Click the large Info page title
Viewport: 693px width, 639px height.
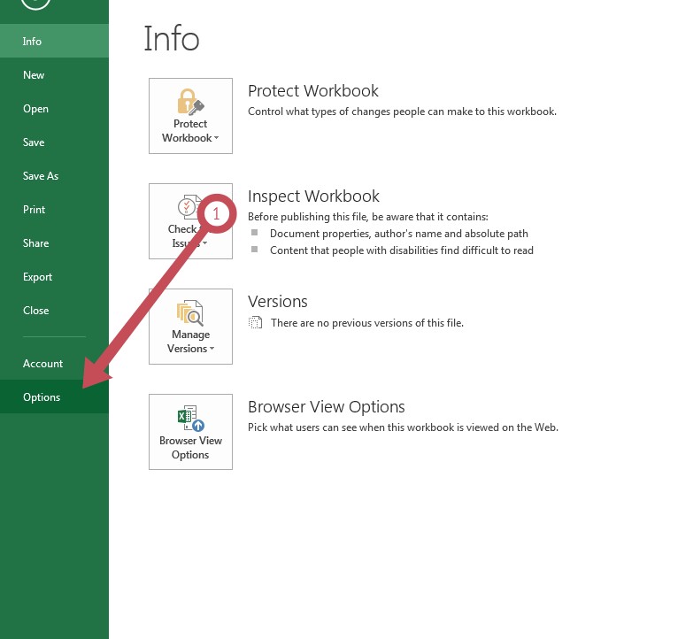tap(172, 38)
